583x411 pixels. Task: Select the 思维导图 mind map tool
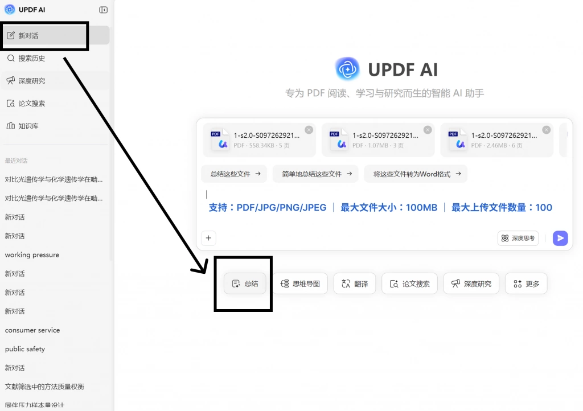coord(301,283)
